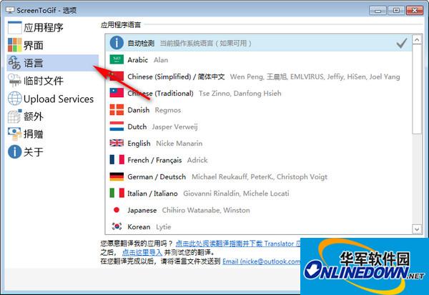Click the language glyph icon beside 语言
This screenshot has height=295, width=429.
14,63
